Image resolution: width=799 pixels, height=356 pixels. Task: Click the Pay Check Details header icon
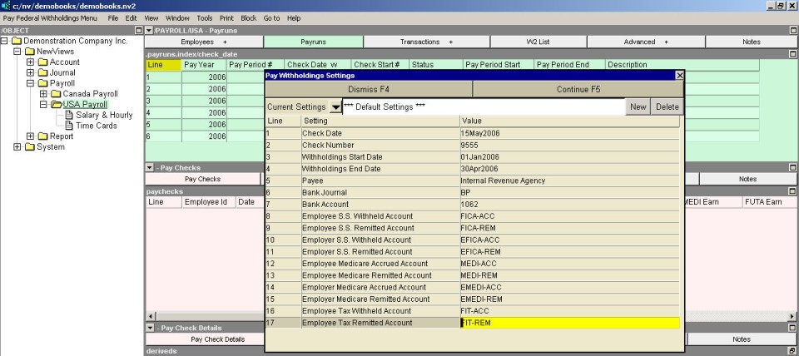click(149, 328)
